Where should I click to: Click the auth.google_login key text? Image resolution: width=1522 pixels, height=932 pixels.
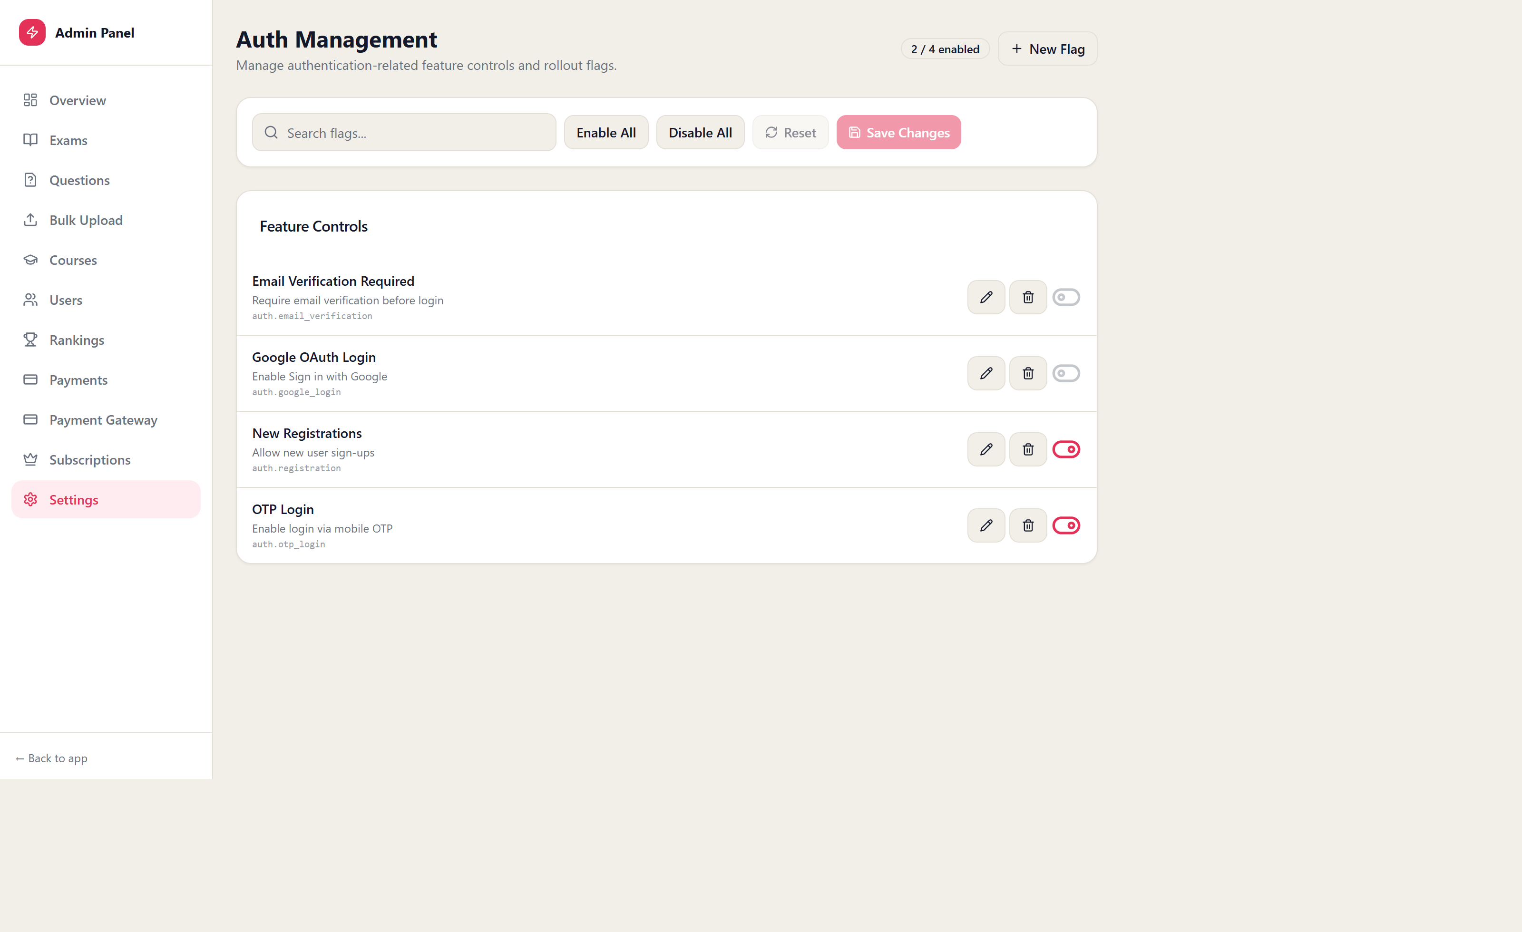tap(296, 392)
